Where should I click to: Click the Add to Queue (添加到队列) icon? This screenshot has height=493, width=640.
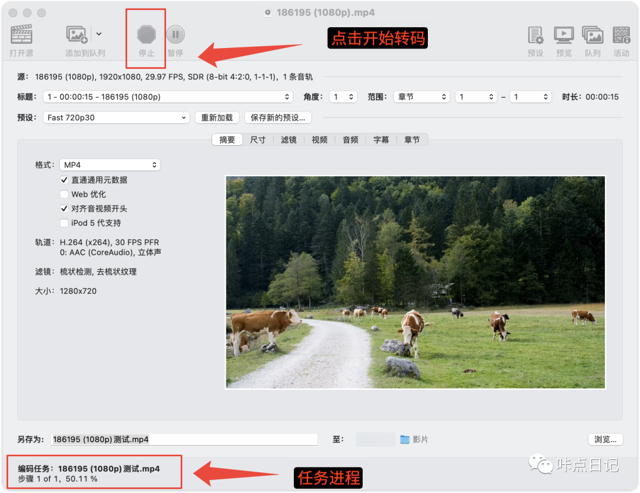coord(78,36)
